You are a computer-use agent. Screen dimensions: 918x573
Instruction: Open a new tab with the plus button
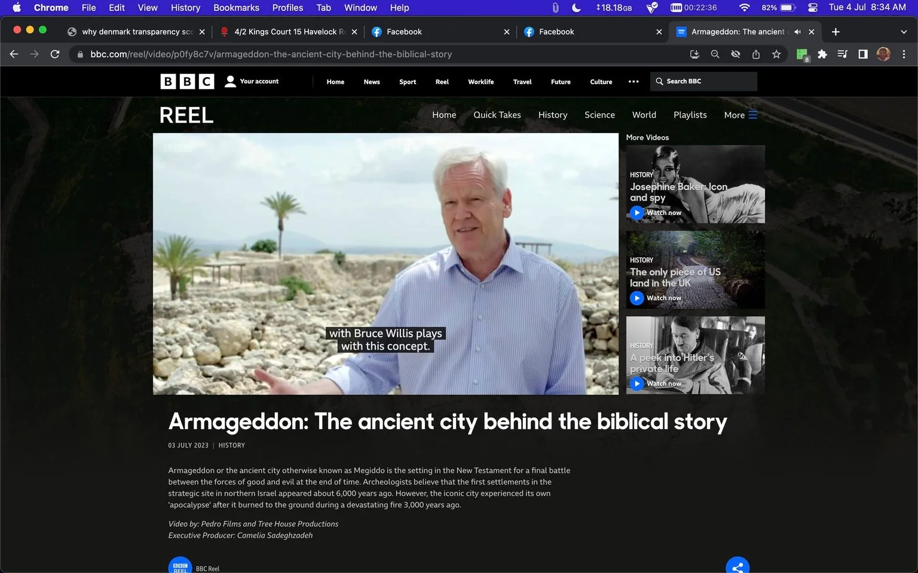tap(836, 32)
